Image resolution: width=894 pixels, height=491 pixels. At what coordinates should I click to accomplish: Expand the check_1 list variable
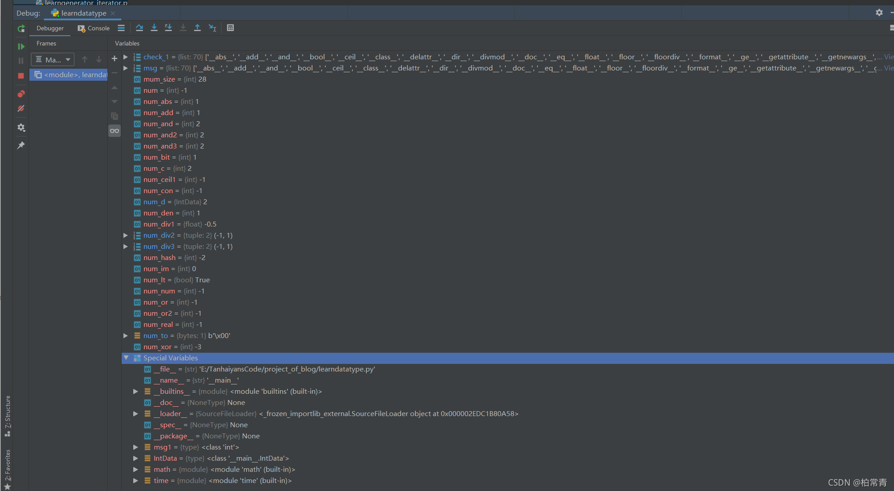pyautogui.click(x=126, y=57)
